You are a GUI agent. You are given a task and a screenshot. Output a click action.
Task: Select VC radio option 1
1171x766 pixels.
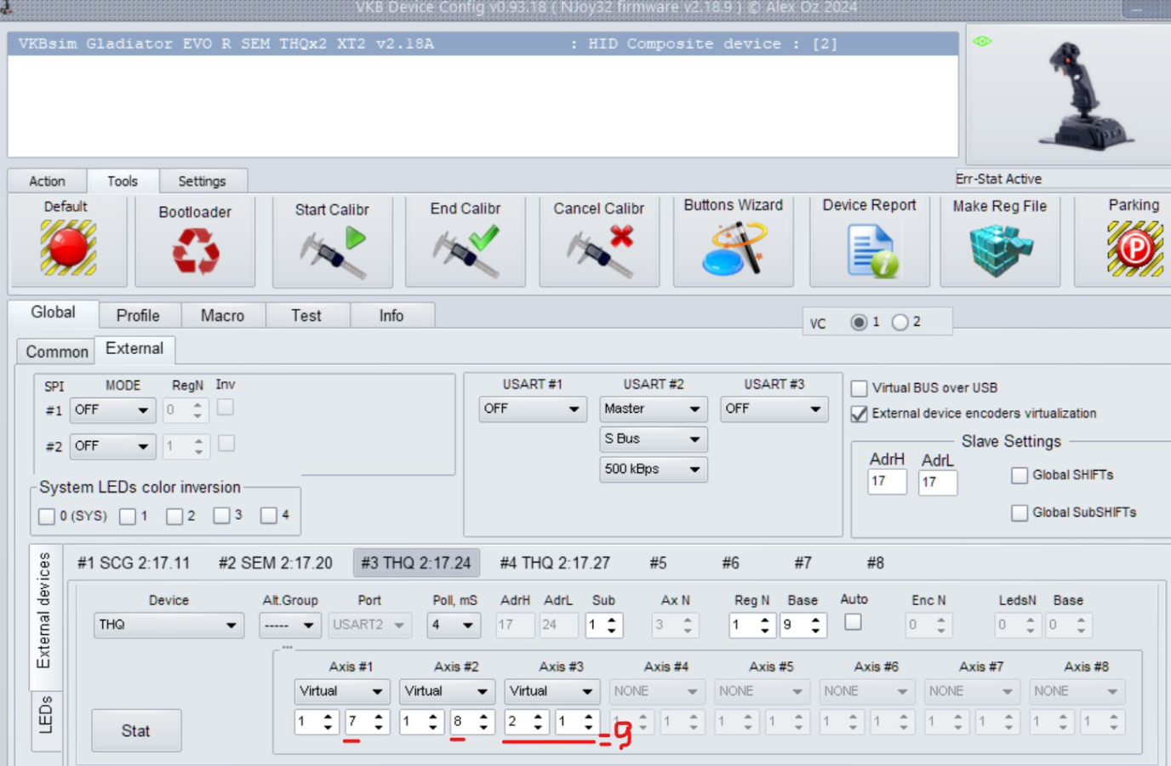click(859, 322)
